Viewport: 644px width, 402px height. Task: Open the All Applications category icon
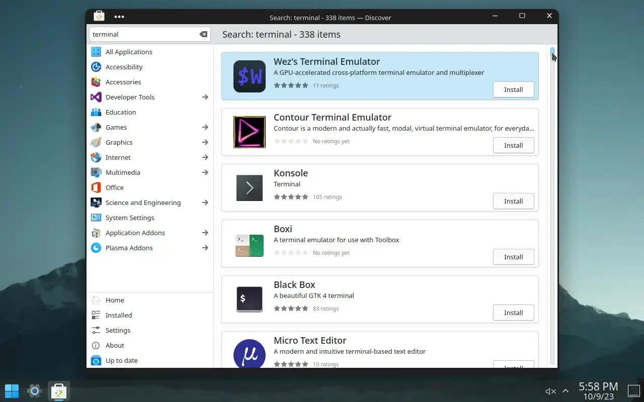tap(96, 52)
